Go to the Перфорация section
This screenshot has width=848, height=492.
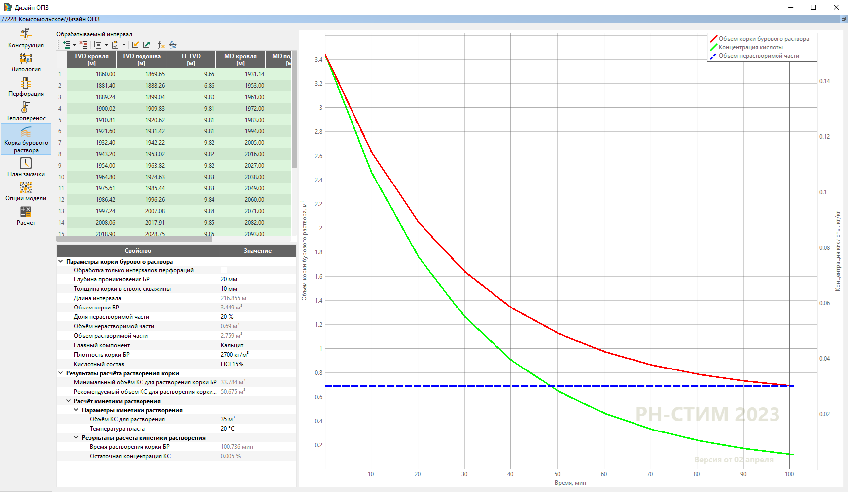(26, 87)
